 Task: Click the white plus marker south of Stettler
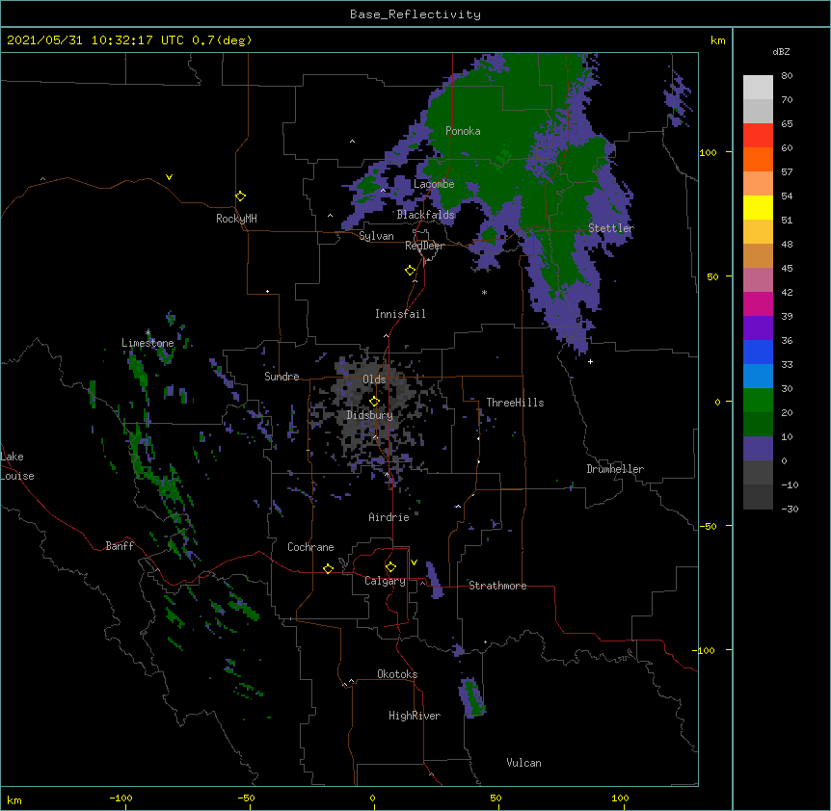[x=590, y=361]
